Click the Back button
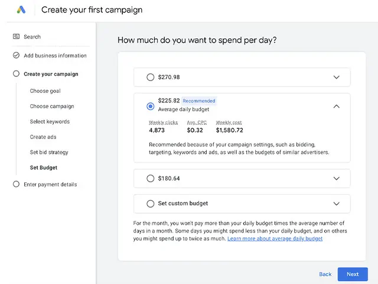Image resolution: width=378 pixels, height=284 pixels. click(x=325, y=274)
